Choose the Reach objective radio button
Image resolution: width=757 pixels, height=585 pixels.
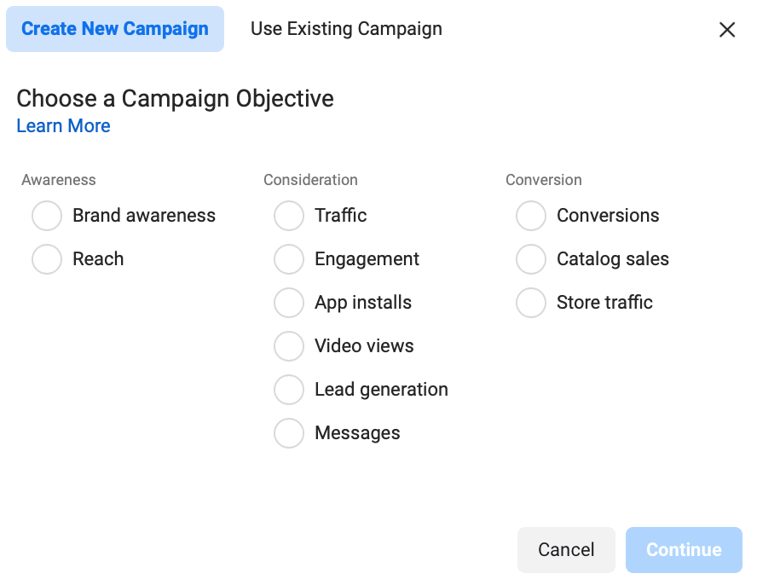pyautogui.click(x=47, y=259)
